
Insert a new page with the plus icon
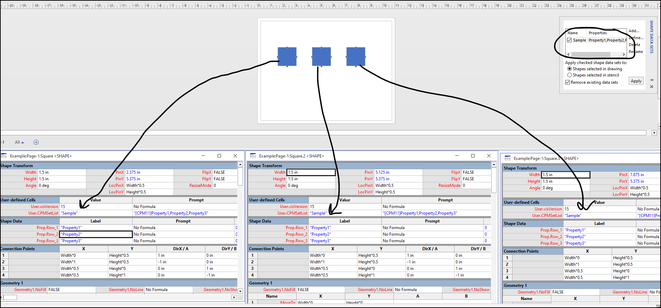pos(36,142)
